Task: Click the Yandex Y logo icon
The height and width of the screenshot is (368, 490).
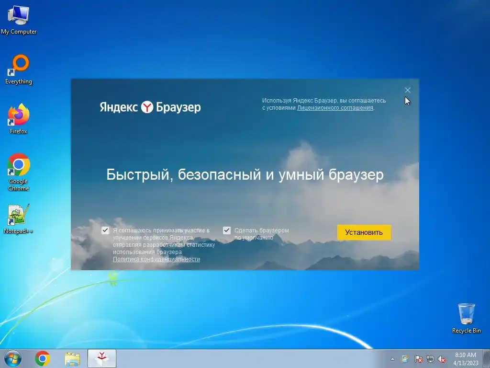Action: pyautogui.click(x=147, y=107)
